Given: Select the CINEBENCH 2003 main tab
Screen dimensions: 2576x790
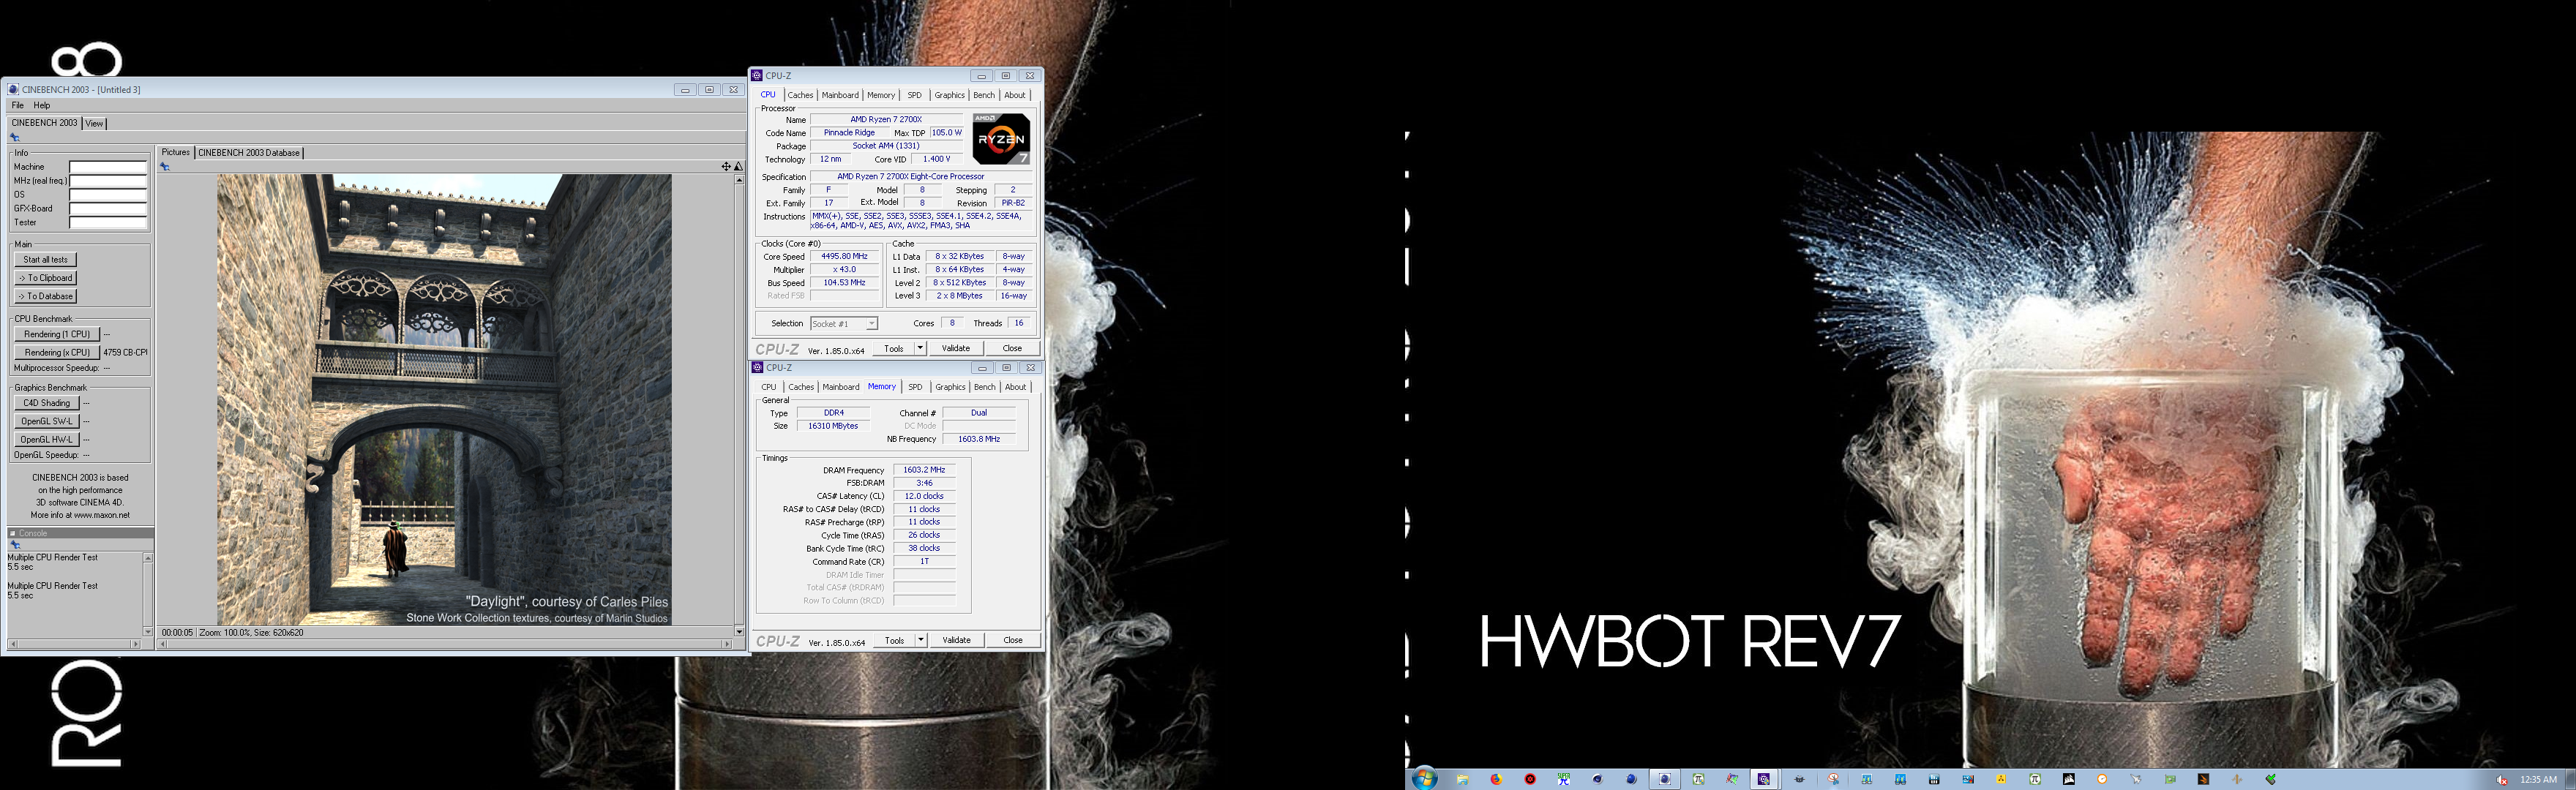Looking at the screenshot, I should tap(44, 123).
